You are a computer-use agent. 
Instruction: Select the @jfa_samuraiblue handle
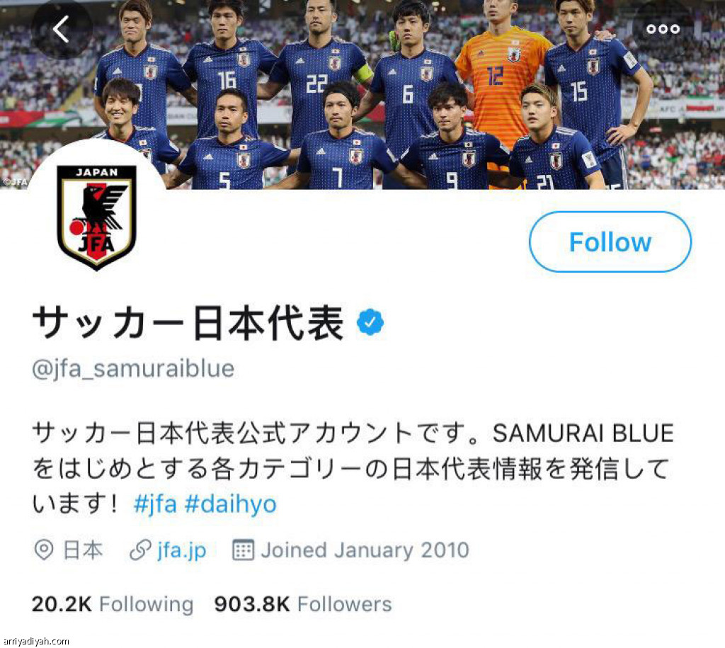tap(133, 369)
